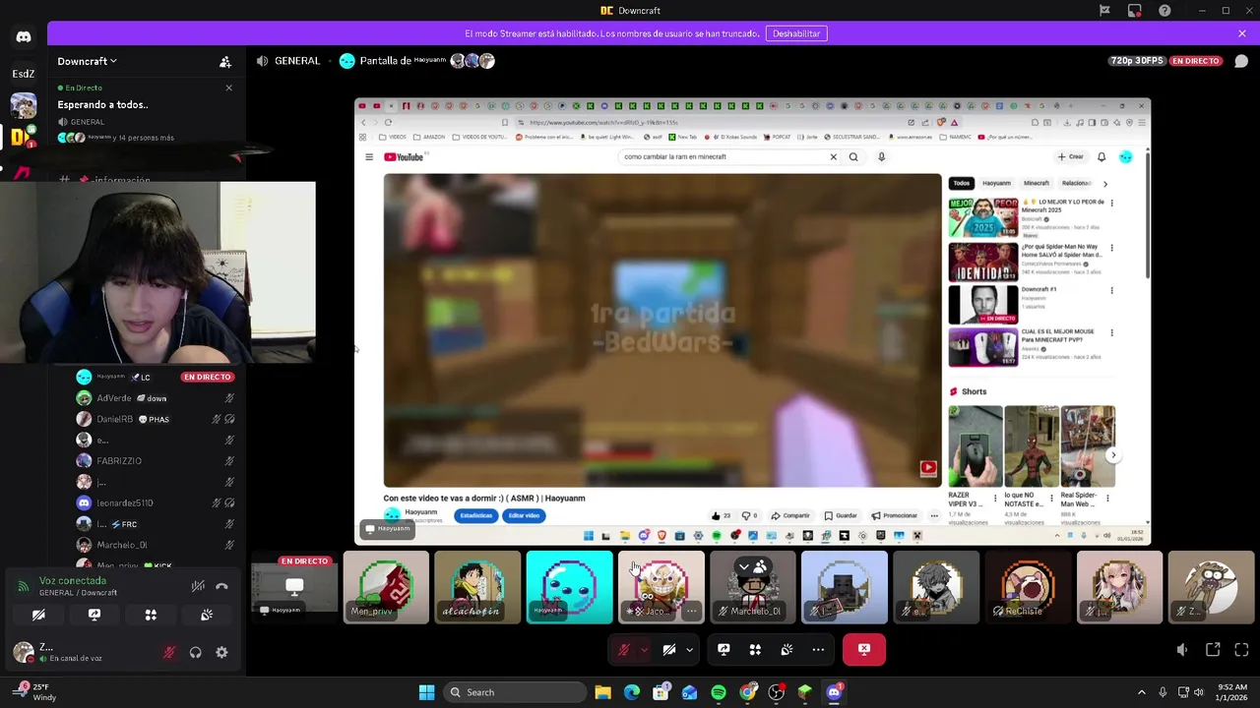
Task: Deafen audio with headphones icon
Action: click(196, 652)
